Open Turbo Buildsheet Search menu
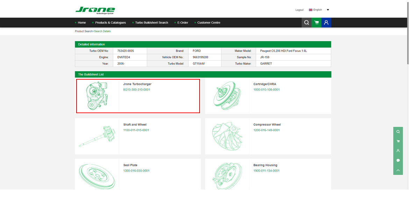 pos(152,23)
